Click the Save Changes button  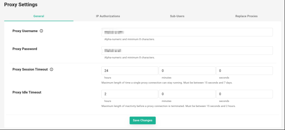142,120
